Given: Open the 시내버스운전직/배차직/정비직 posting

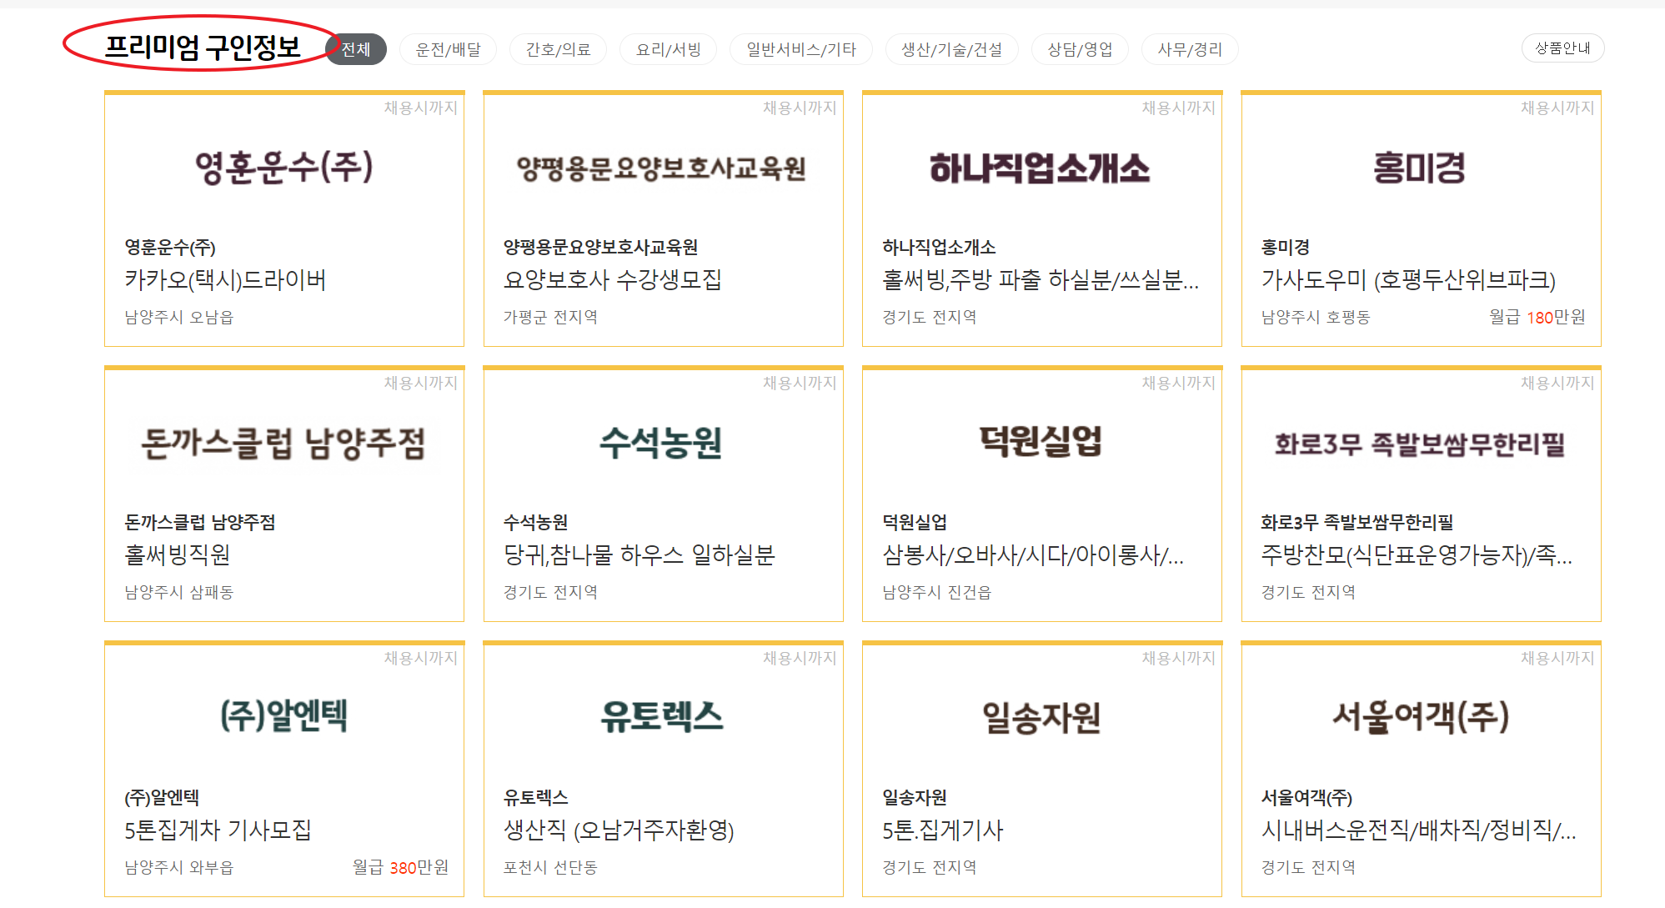Looking at the screenshot, I should click(x=1418, y=830).
